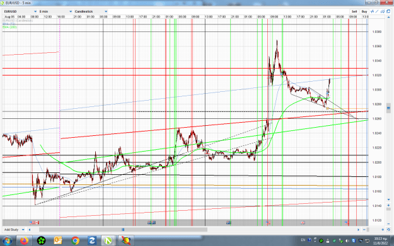
Task: Expand the Add Study dropdown
Action: [x=14, y=230]
